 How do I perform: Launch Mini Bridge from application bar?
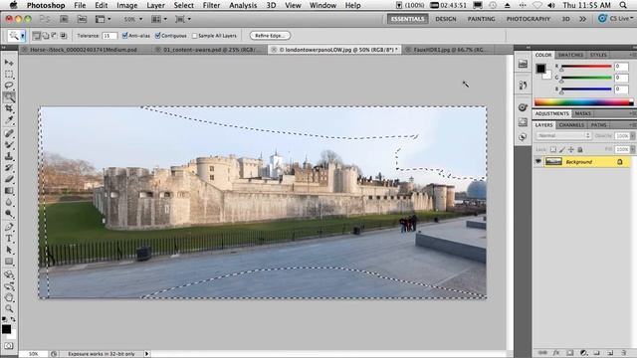pyautogui.click(x=82, y=19)
